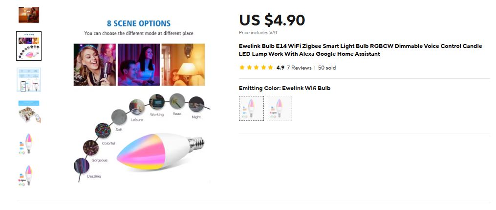Click the Dazzling scene circle icon
The height and width of the screenshot is (210, 496).
pos(82,165)
